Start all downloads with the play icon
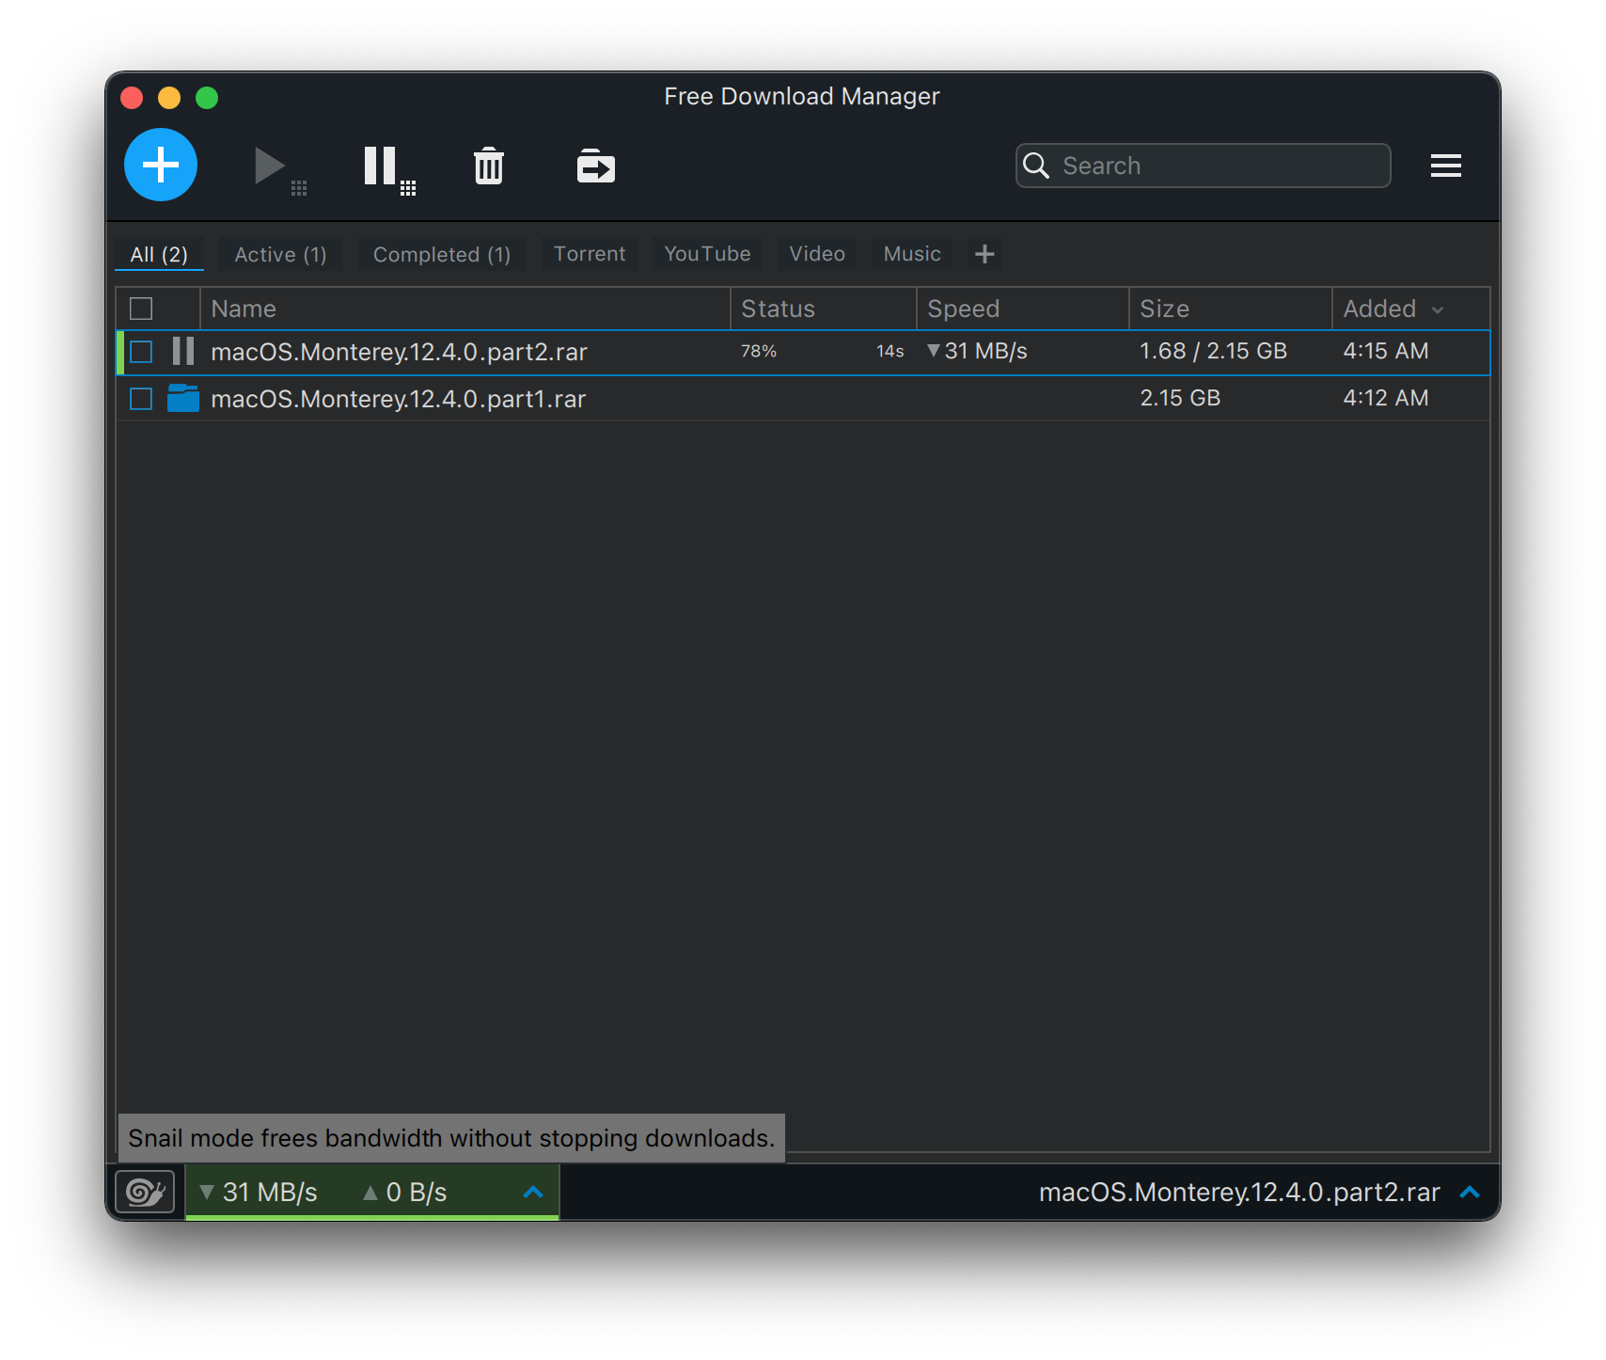 279,169
